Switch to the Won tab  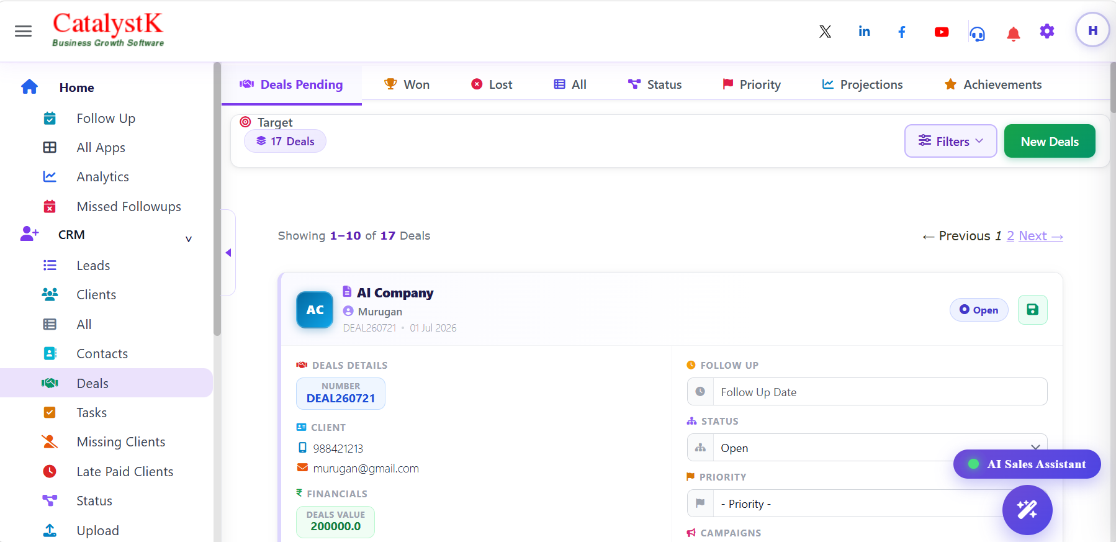pyautogui.click(x=407, y=84)
